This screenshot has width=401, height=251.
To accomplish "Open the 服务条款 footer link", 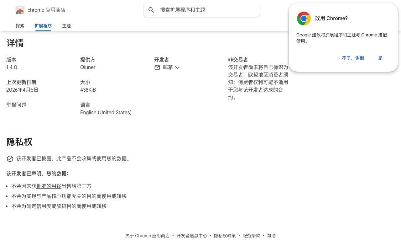I will click(x=251, y=236).
